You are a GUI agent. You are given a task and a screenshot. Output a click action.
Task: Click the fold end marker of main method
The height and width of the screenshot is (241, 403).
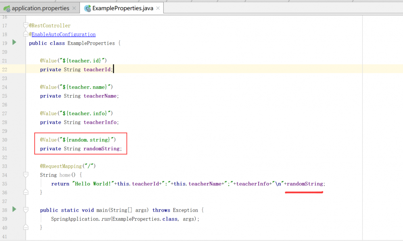(26, 227)
